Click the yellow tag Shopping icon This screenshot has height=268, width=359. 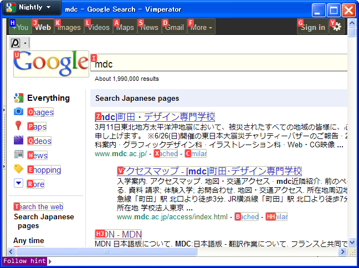point(18,169)
